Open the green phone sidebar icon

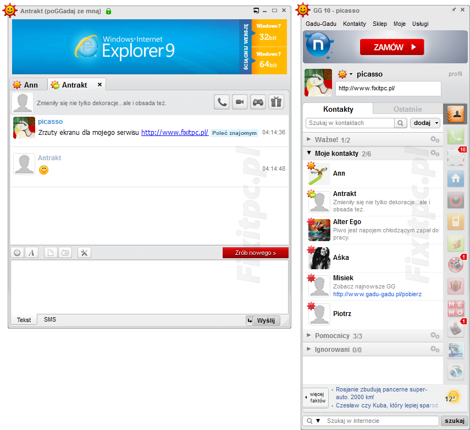456,136
